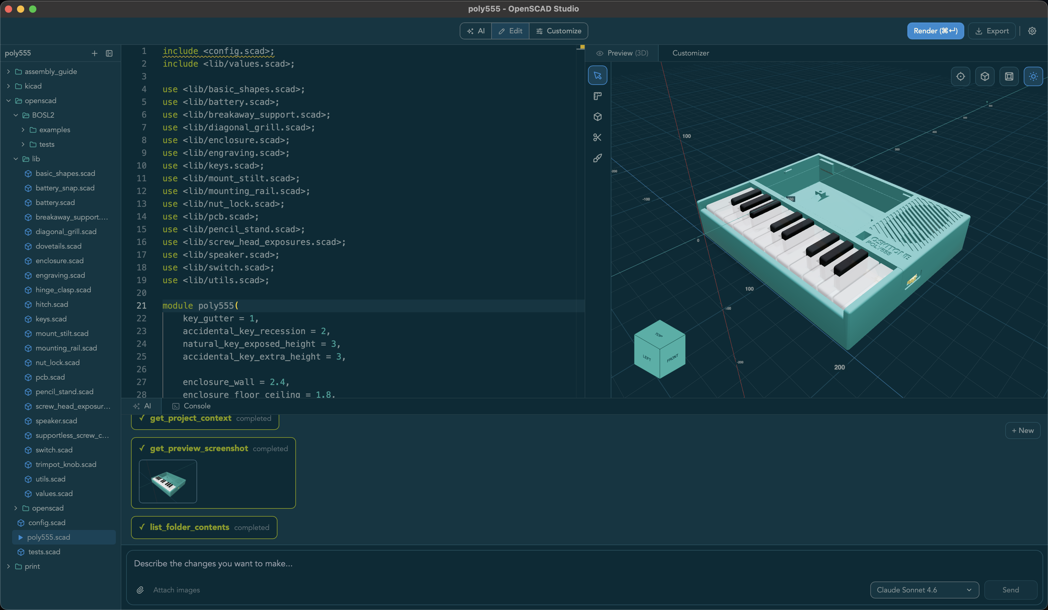Open enclosure.scad file
Viewport: 1048px width, 610px height.
(59, 261)
